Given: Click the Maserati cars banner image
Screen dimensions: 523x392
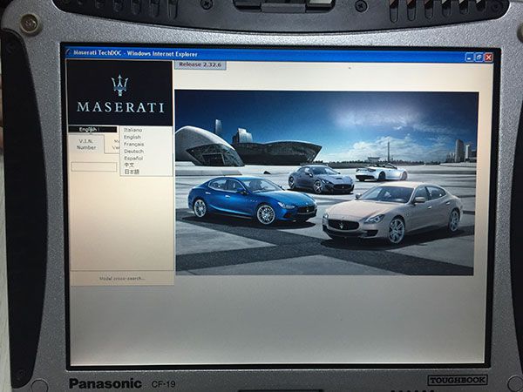Looking at the screenshot, I should pos(325,183).
